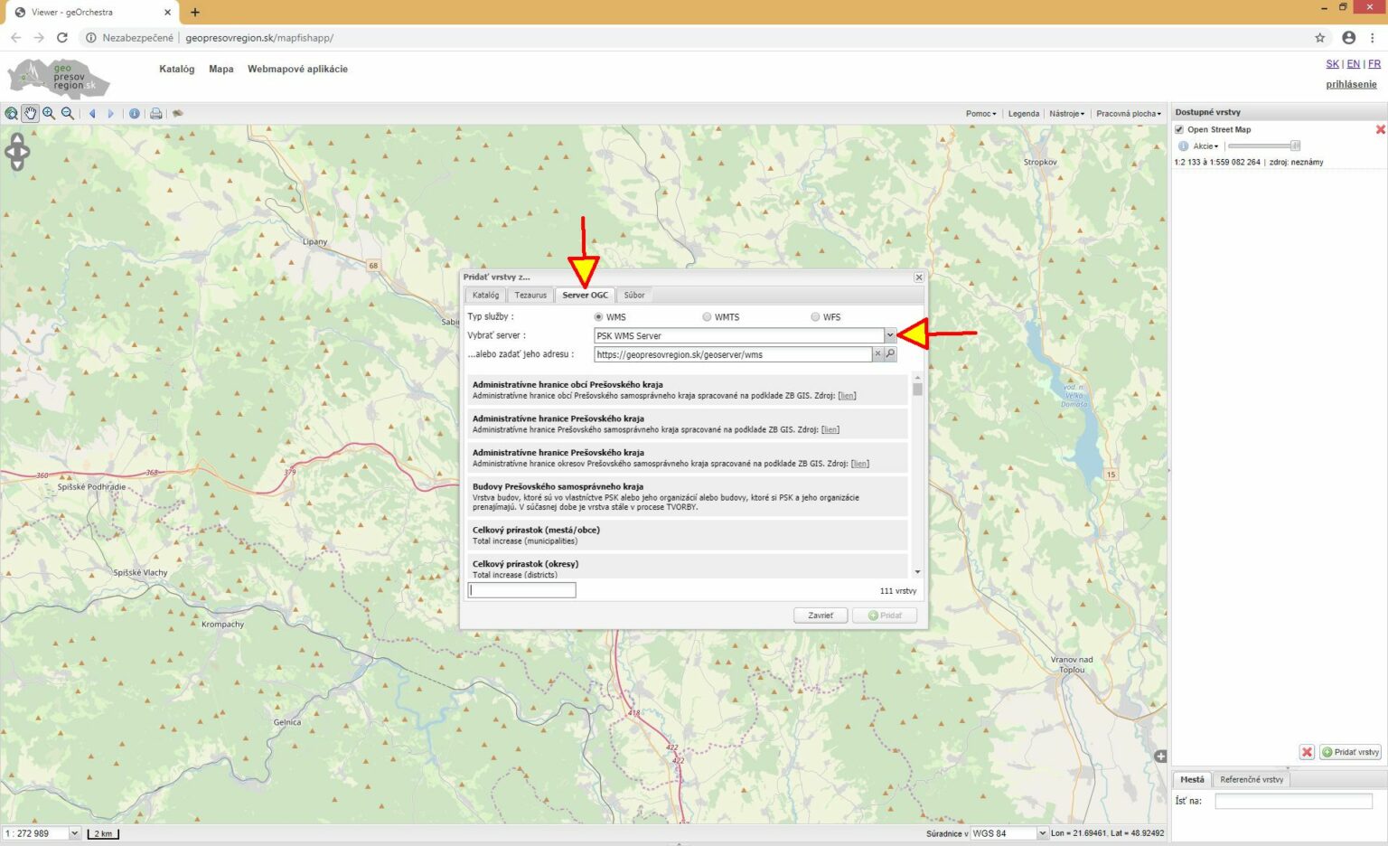Remove the Open Street Map layer with red X

(x=1381, y=129)
